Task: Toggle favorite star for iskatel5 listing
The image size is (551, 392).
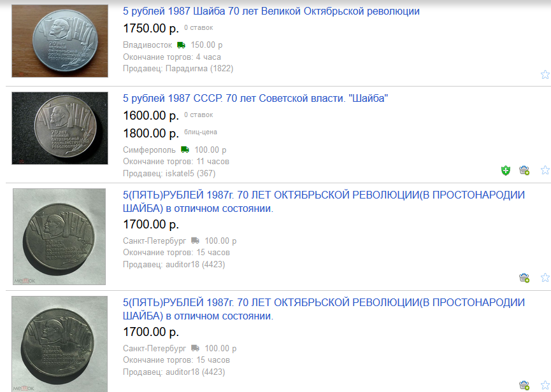Action: tap(545, 170)
